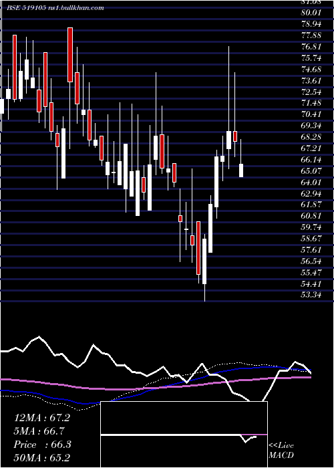
Task: Select the 77.88 price axis label
Action: (x=311, y=35)
